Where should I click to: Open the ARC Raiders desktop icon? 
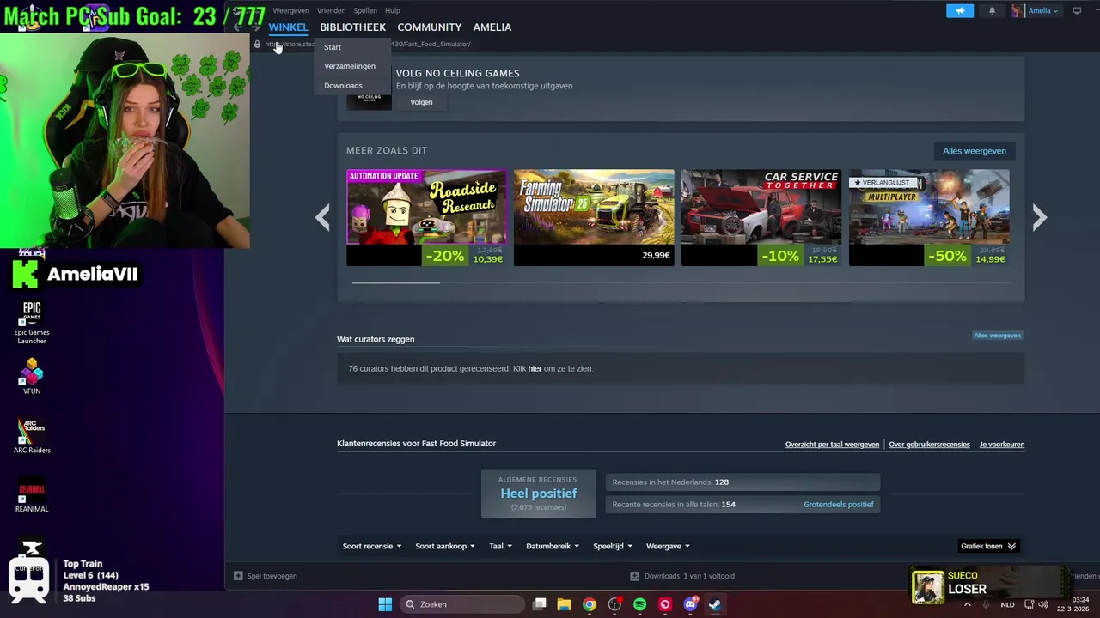32,437
